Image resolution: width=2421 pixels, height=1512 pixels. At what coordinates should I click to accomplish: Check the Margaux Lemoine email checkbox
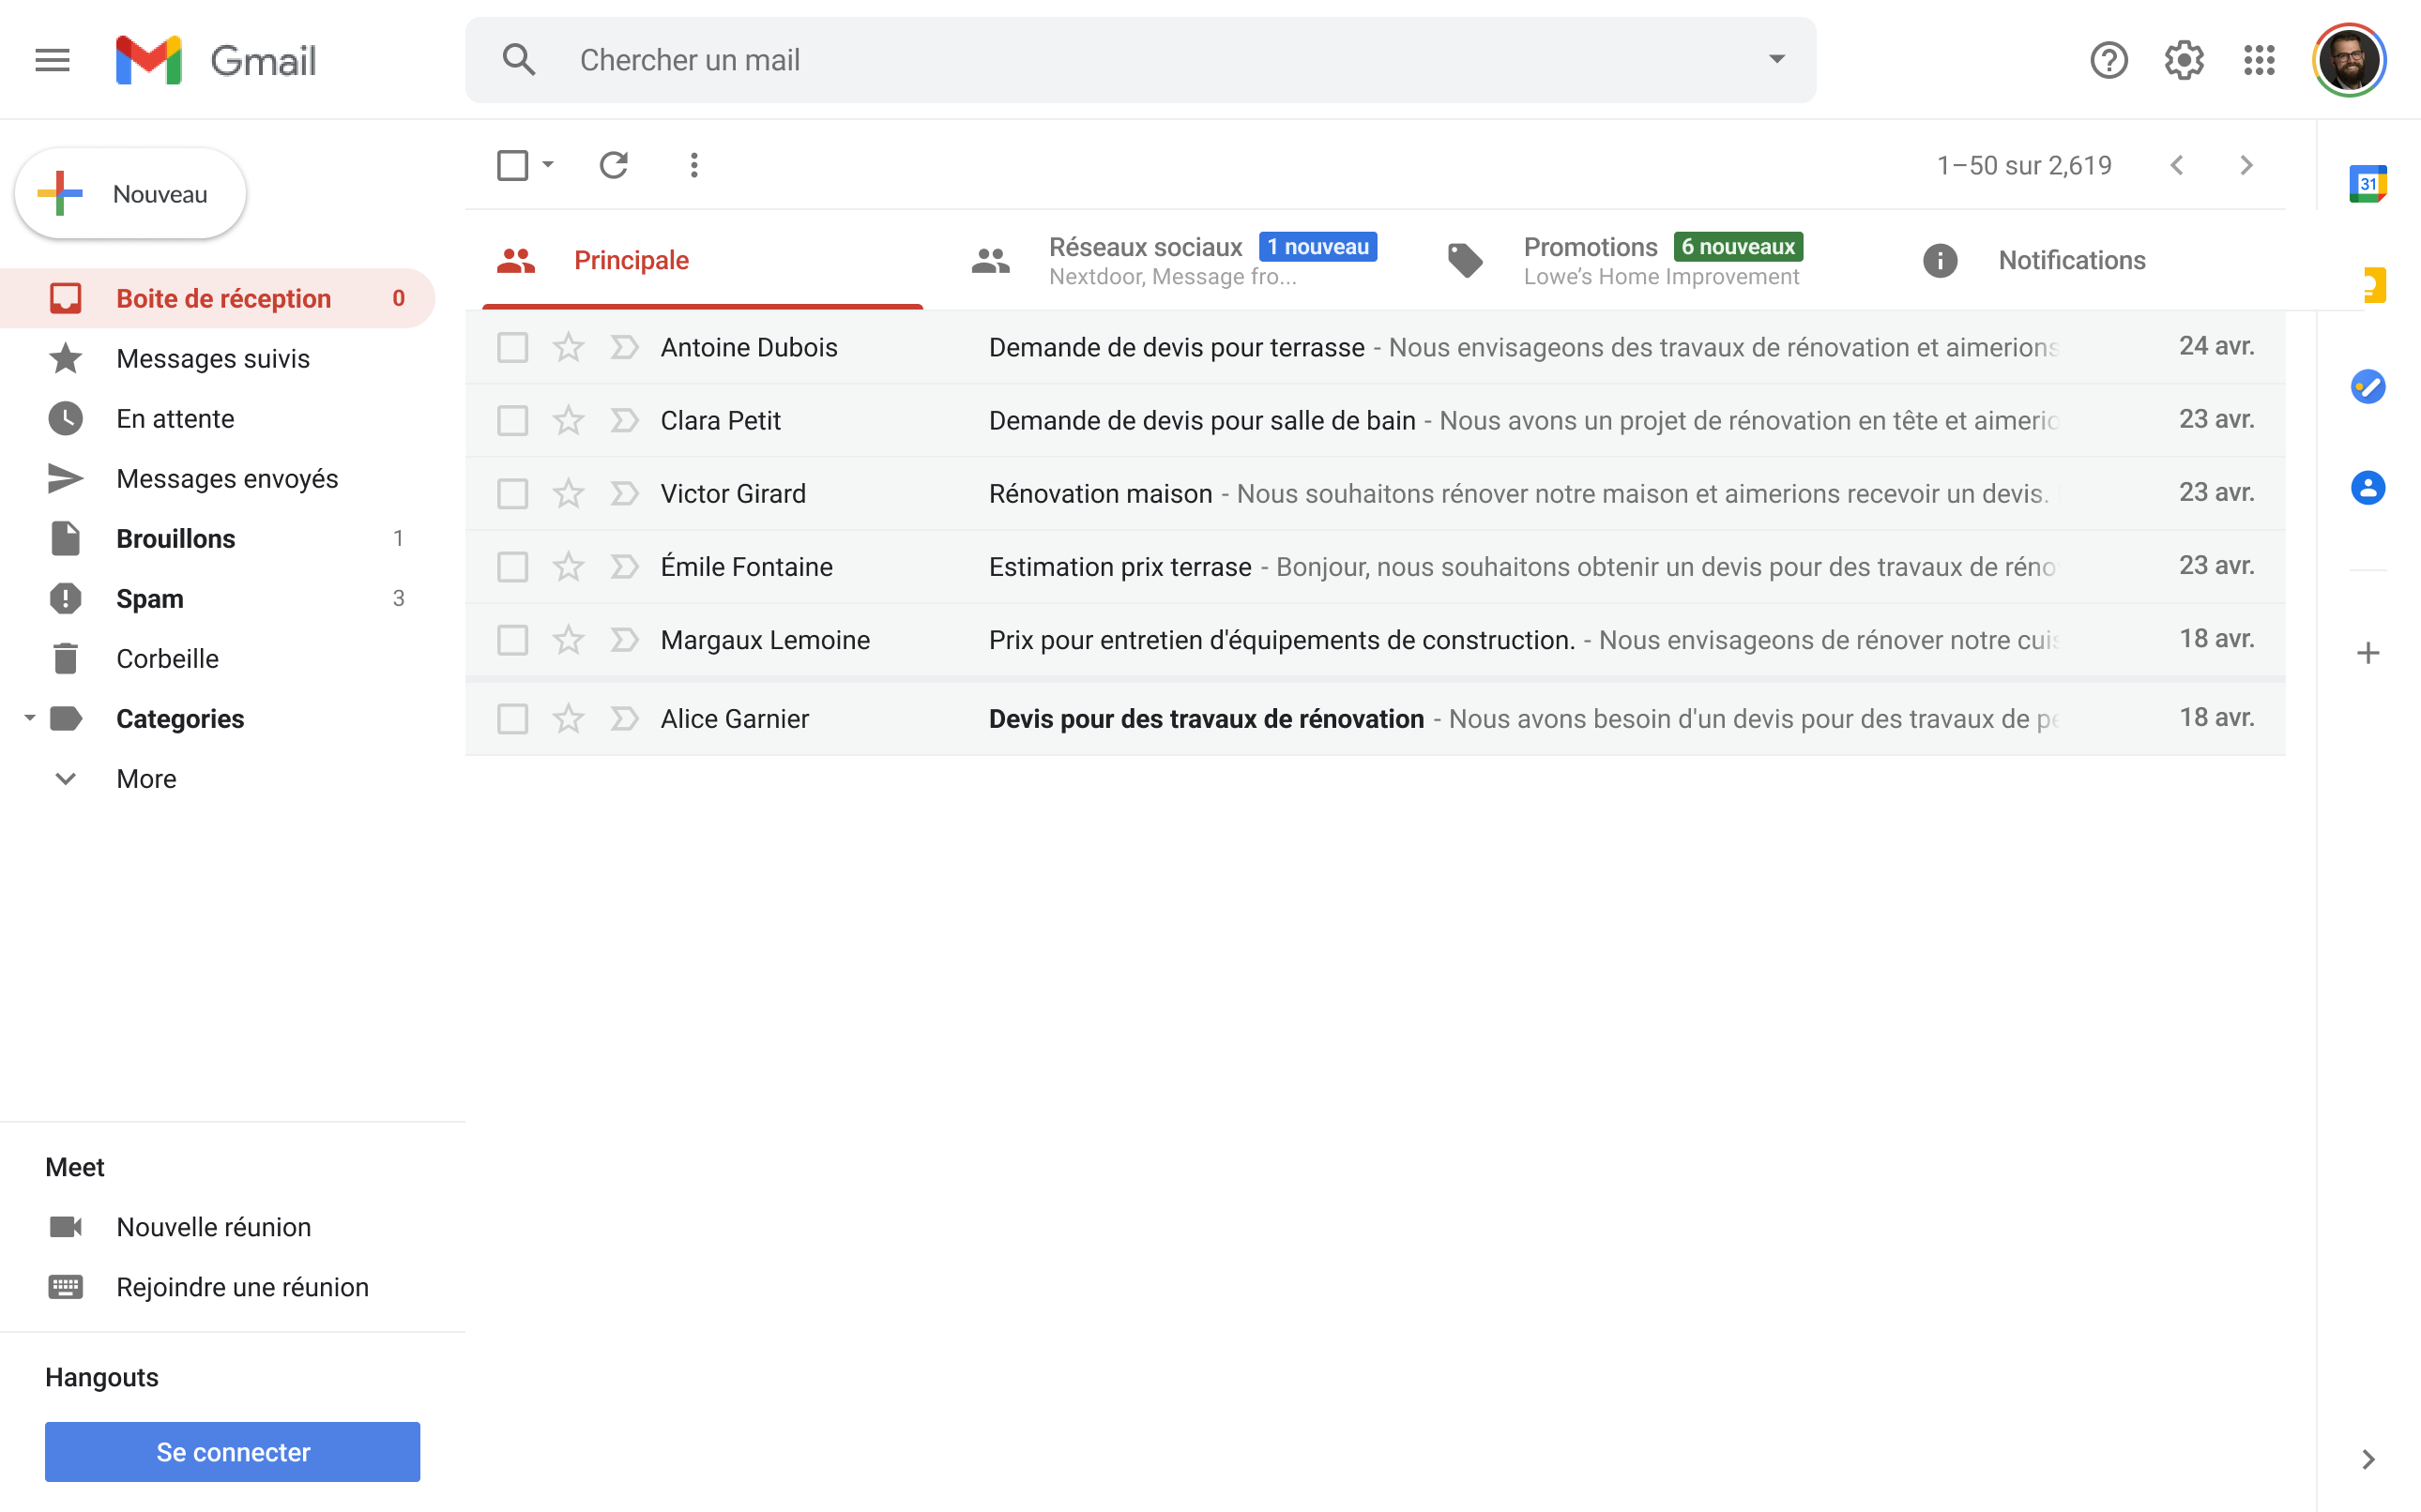[x=512, y=640]
